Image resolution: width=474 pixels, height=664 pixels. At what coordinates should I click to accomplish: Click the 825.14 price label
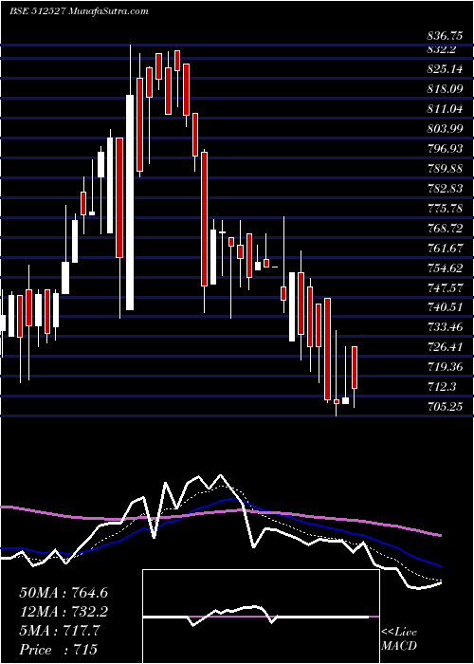coord(447,69)
